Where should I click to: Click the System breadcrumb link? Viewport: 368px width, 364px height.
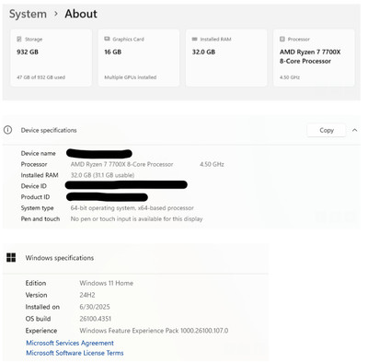pos(28,14)
